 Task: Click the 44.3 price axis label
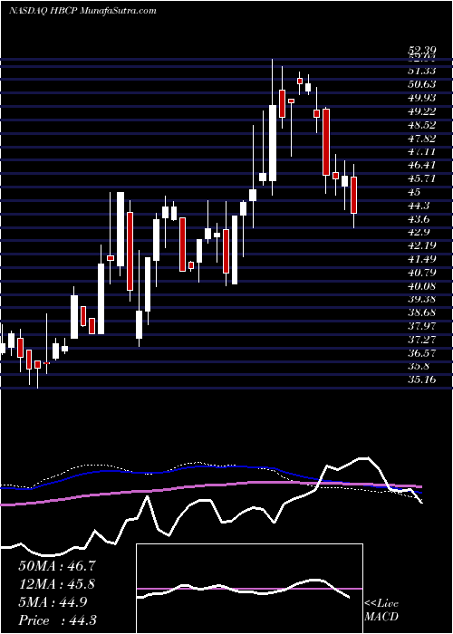(419, 206)
